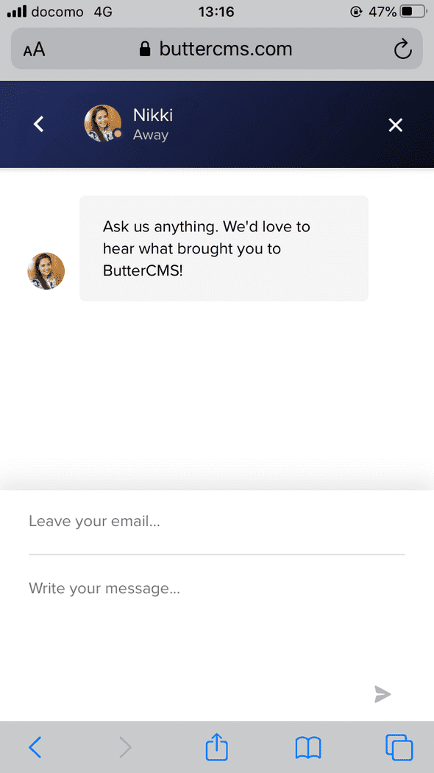Image resolution: width=434 pixels, height=773 pixels.
Task: Tap Nikki's avatar in the header
Action: 103,123
